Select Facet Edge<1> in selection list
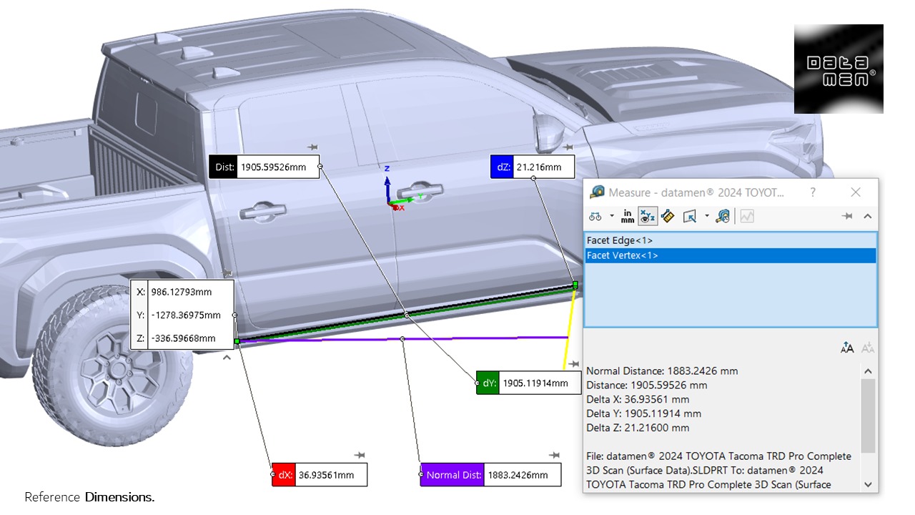This screenshot has width=915, height=515. [731, 240]
